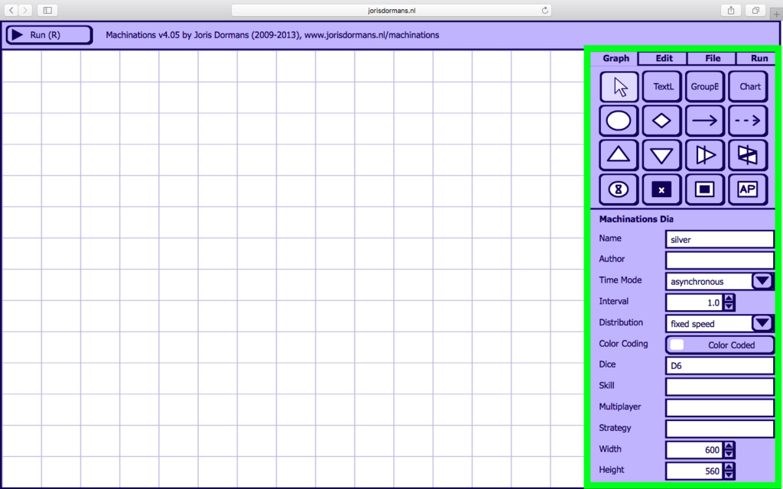Decrease the Height value with down arrow
The image size is (783, 489).
[729, 475]
